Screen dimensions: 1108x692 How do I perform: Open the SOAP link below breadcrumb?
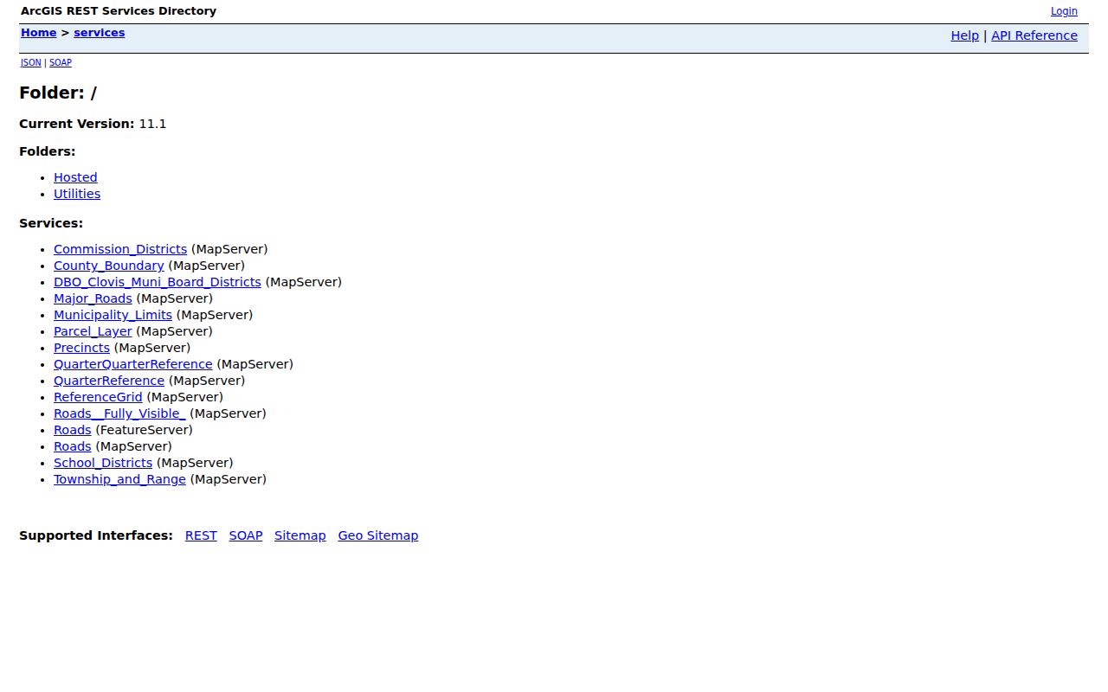pyautogui.click(x=61, y=62)
